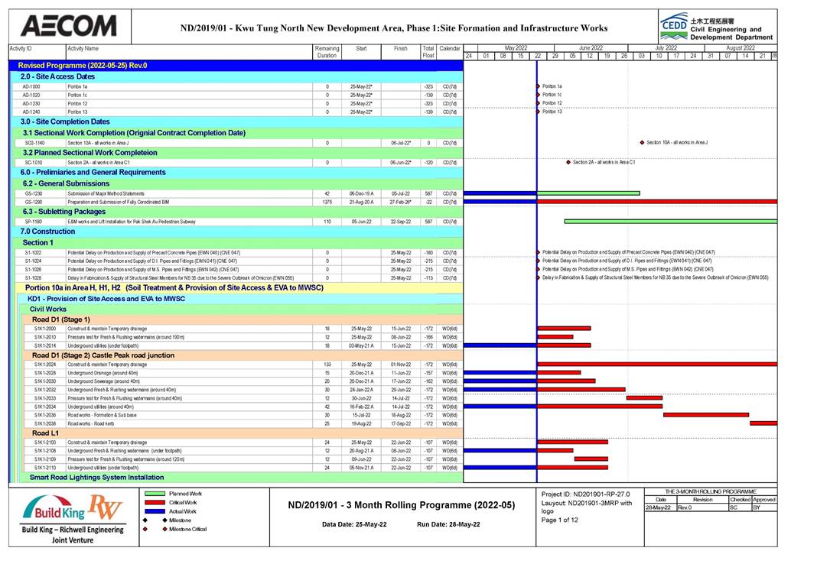Select the GS-1230 Major Method Statements row
Screen dimensions: 817x577
pos(153,193)
